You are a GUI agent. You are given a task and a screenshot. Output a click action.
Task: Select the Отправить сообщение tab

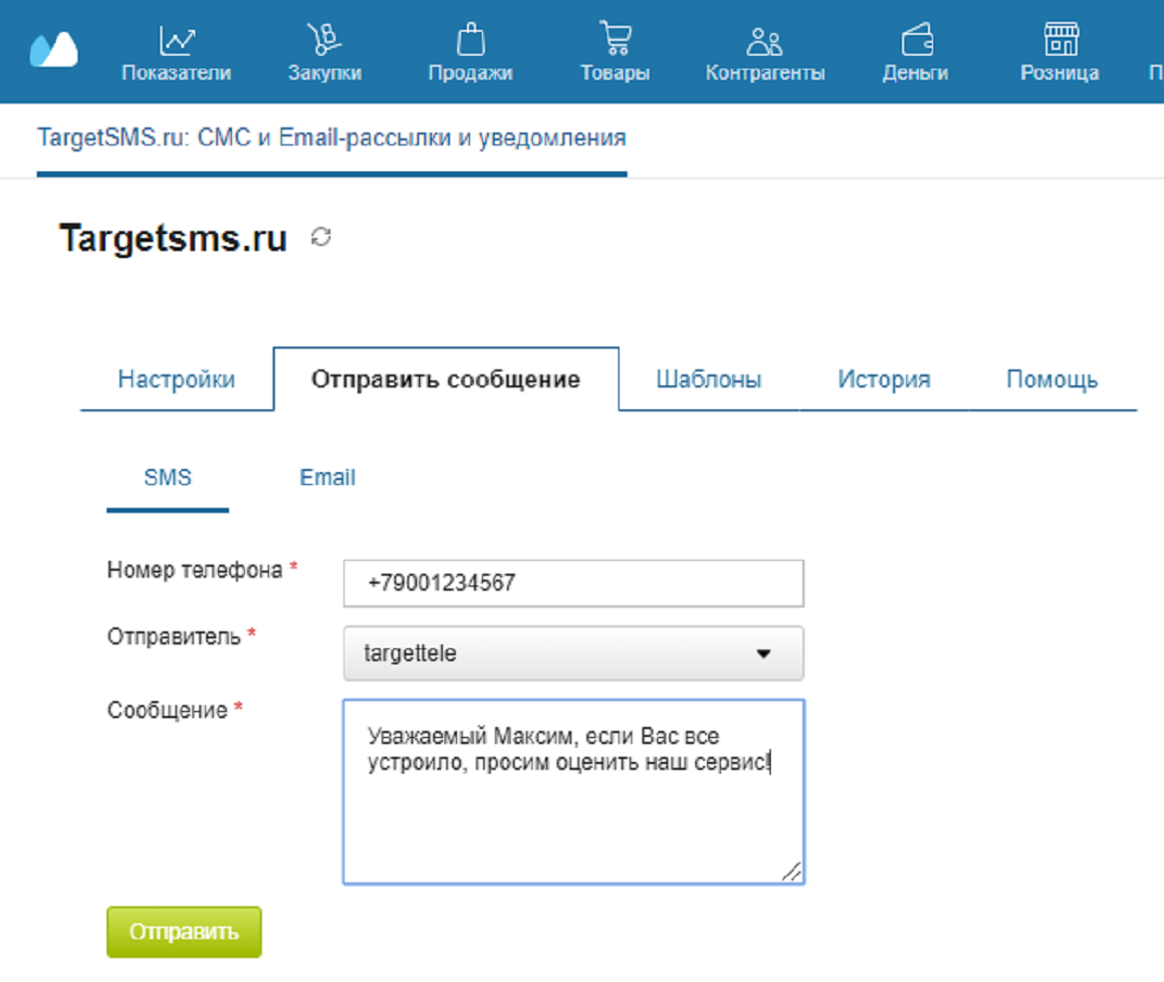click(445, 379)
